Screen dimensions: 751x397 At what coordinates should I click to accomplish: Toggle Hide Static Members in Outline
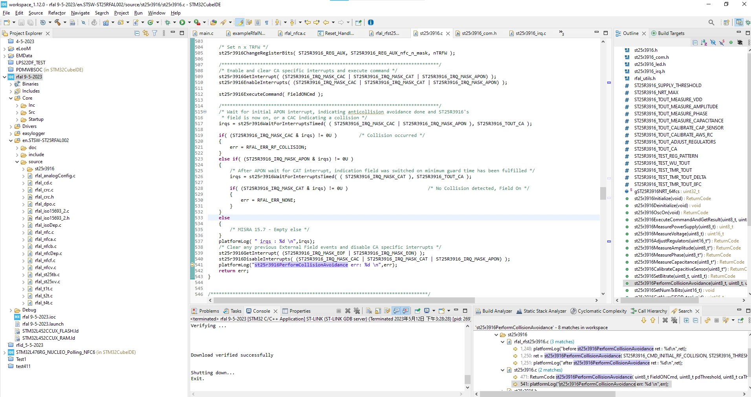(x=722, y=42)
